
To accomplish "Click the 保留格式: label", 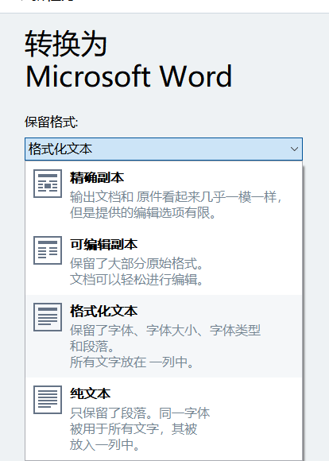I will 52,122.
